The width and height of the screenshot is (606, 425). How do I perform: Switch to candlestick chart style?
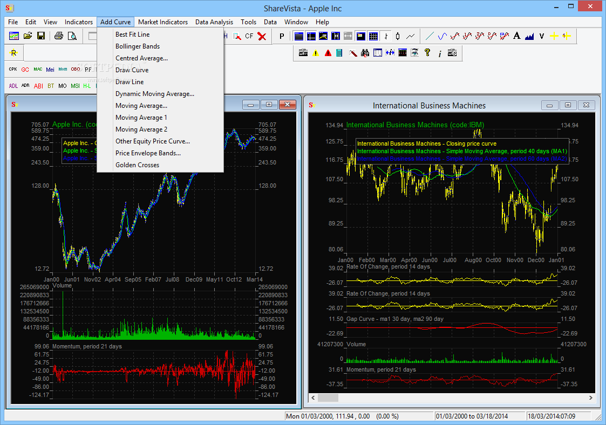click(x=398, y=36)
